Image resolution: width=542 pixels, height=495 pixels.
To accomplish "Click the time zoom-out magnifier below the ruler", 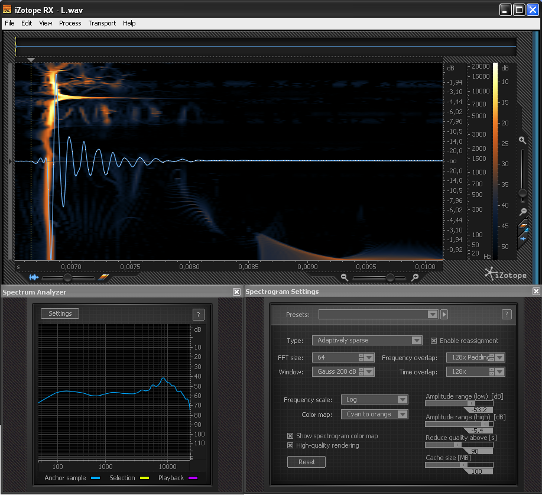I will tap(344, 277).
